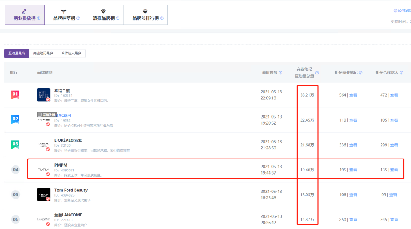View PMPM's 135 cooperating influencers
The height and width of the screenshot is (229, 411).
(394, 170)
